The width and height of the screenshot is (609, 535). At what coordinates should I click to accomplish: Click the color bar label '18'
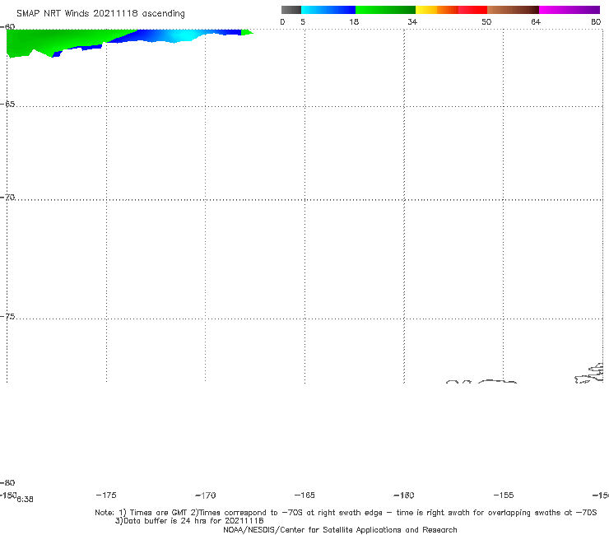coord(354,22)
